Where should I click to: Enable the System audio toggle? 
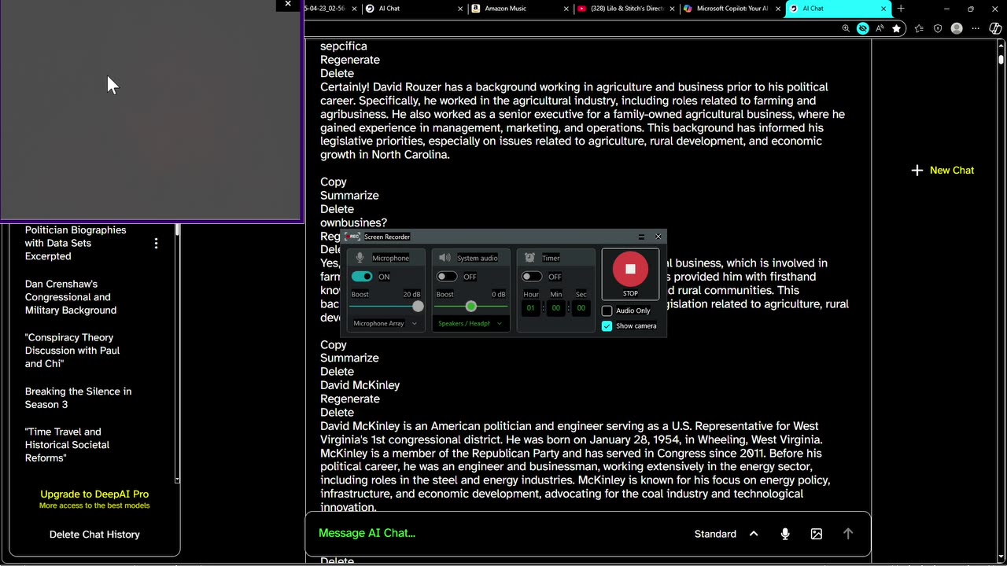(447, 277)
